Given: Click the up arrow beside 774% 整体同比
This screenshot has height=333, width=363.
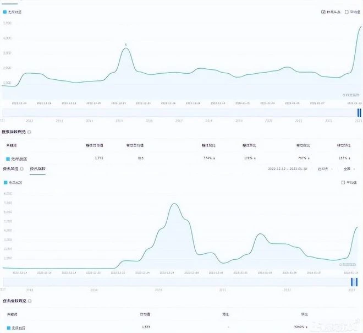Looking at the screenshot, I should pos(213,159).
